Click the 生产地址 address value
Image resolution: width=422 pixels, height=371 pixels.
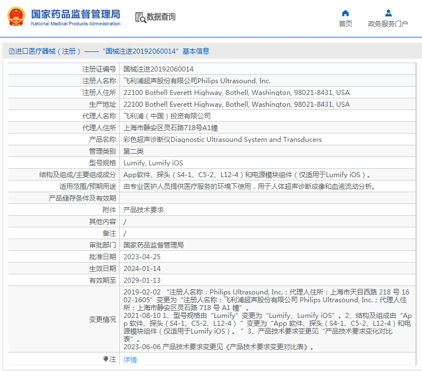[x=237, y=104]
